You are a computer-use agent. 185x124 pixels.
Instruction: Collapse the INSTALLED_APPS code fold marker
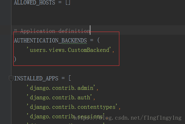click(x=11, y=78)
